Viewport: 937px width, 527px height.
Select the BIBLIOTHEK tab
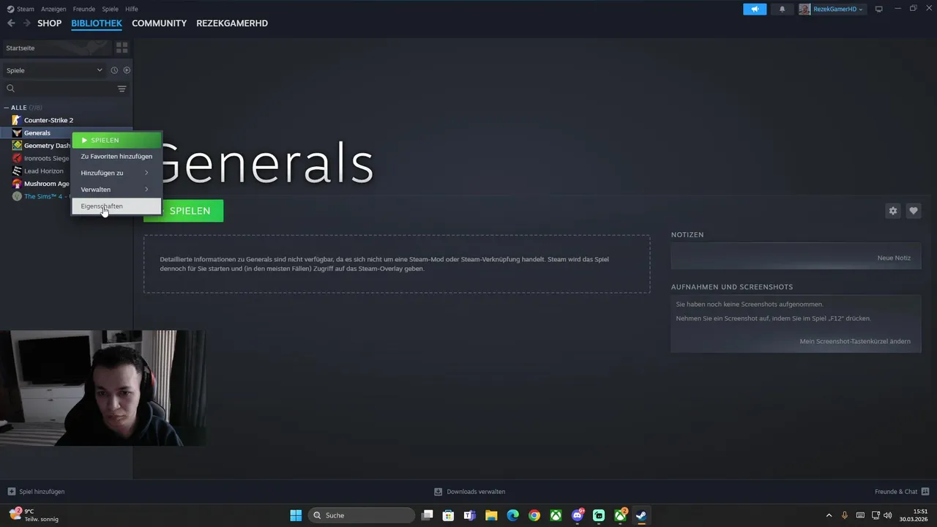click(x=97, y=23)
